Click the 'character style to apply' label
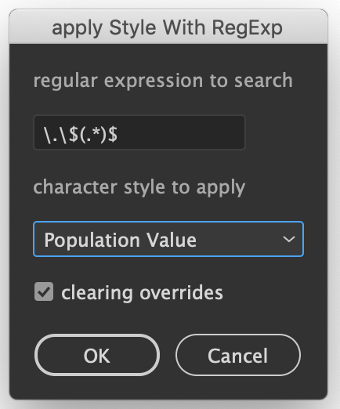The height and width of the screenshot is (409, 340). tap(139, 187)
